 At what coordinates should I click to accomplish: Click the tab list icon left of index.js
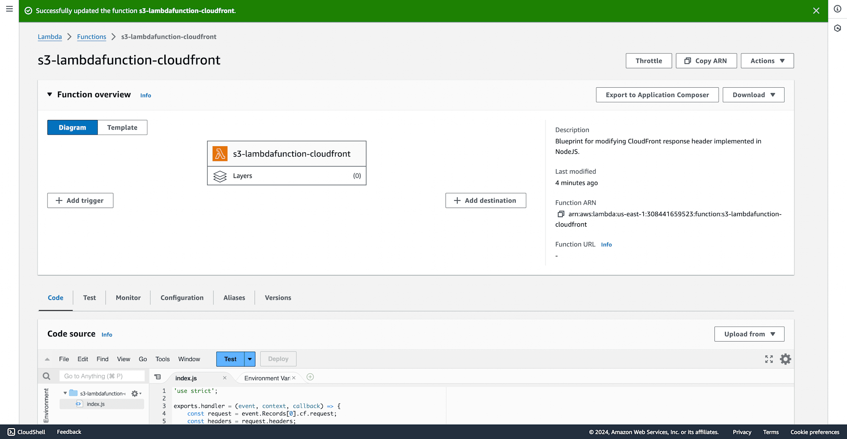(x=158, y=377)
